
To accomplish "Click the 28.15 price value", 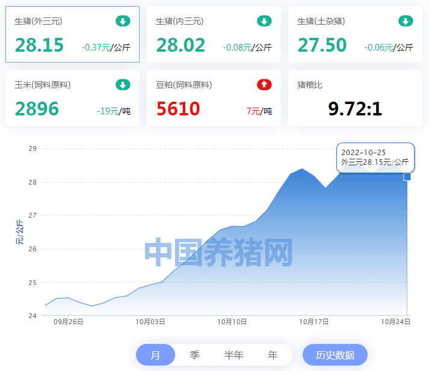I will coord(39,45).
